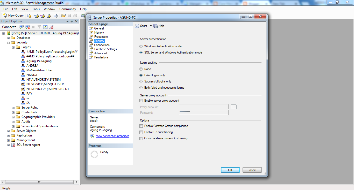Click the New Query toolbar button
The image size is (354, 190).
click(13, 16)
